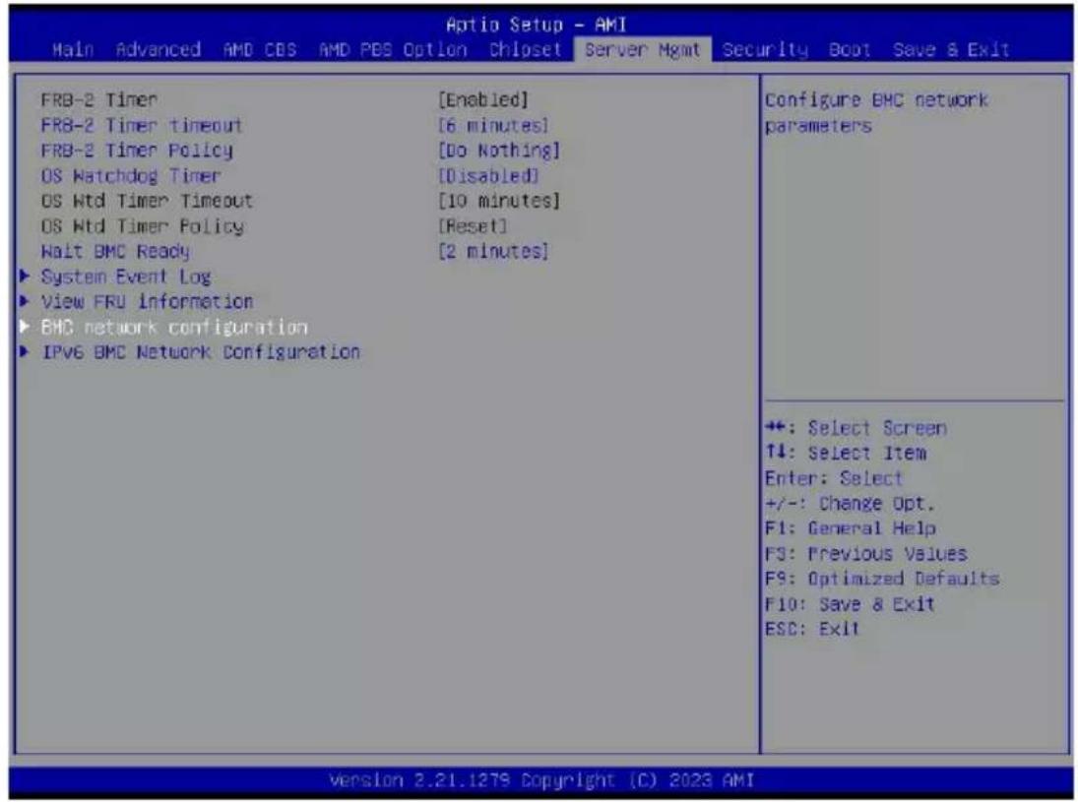The width and height of the screenshot is (1078, 802).
Task: Open the Boot tab
Action: tap(850, 49)
